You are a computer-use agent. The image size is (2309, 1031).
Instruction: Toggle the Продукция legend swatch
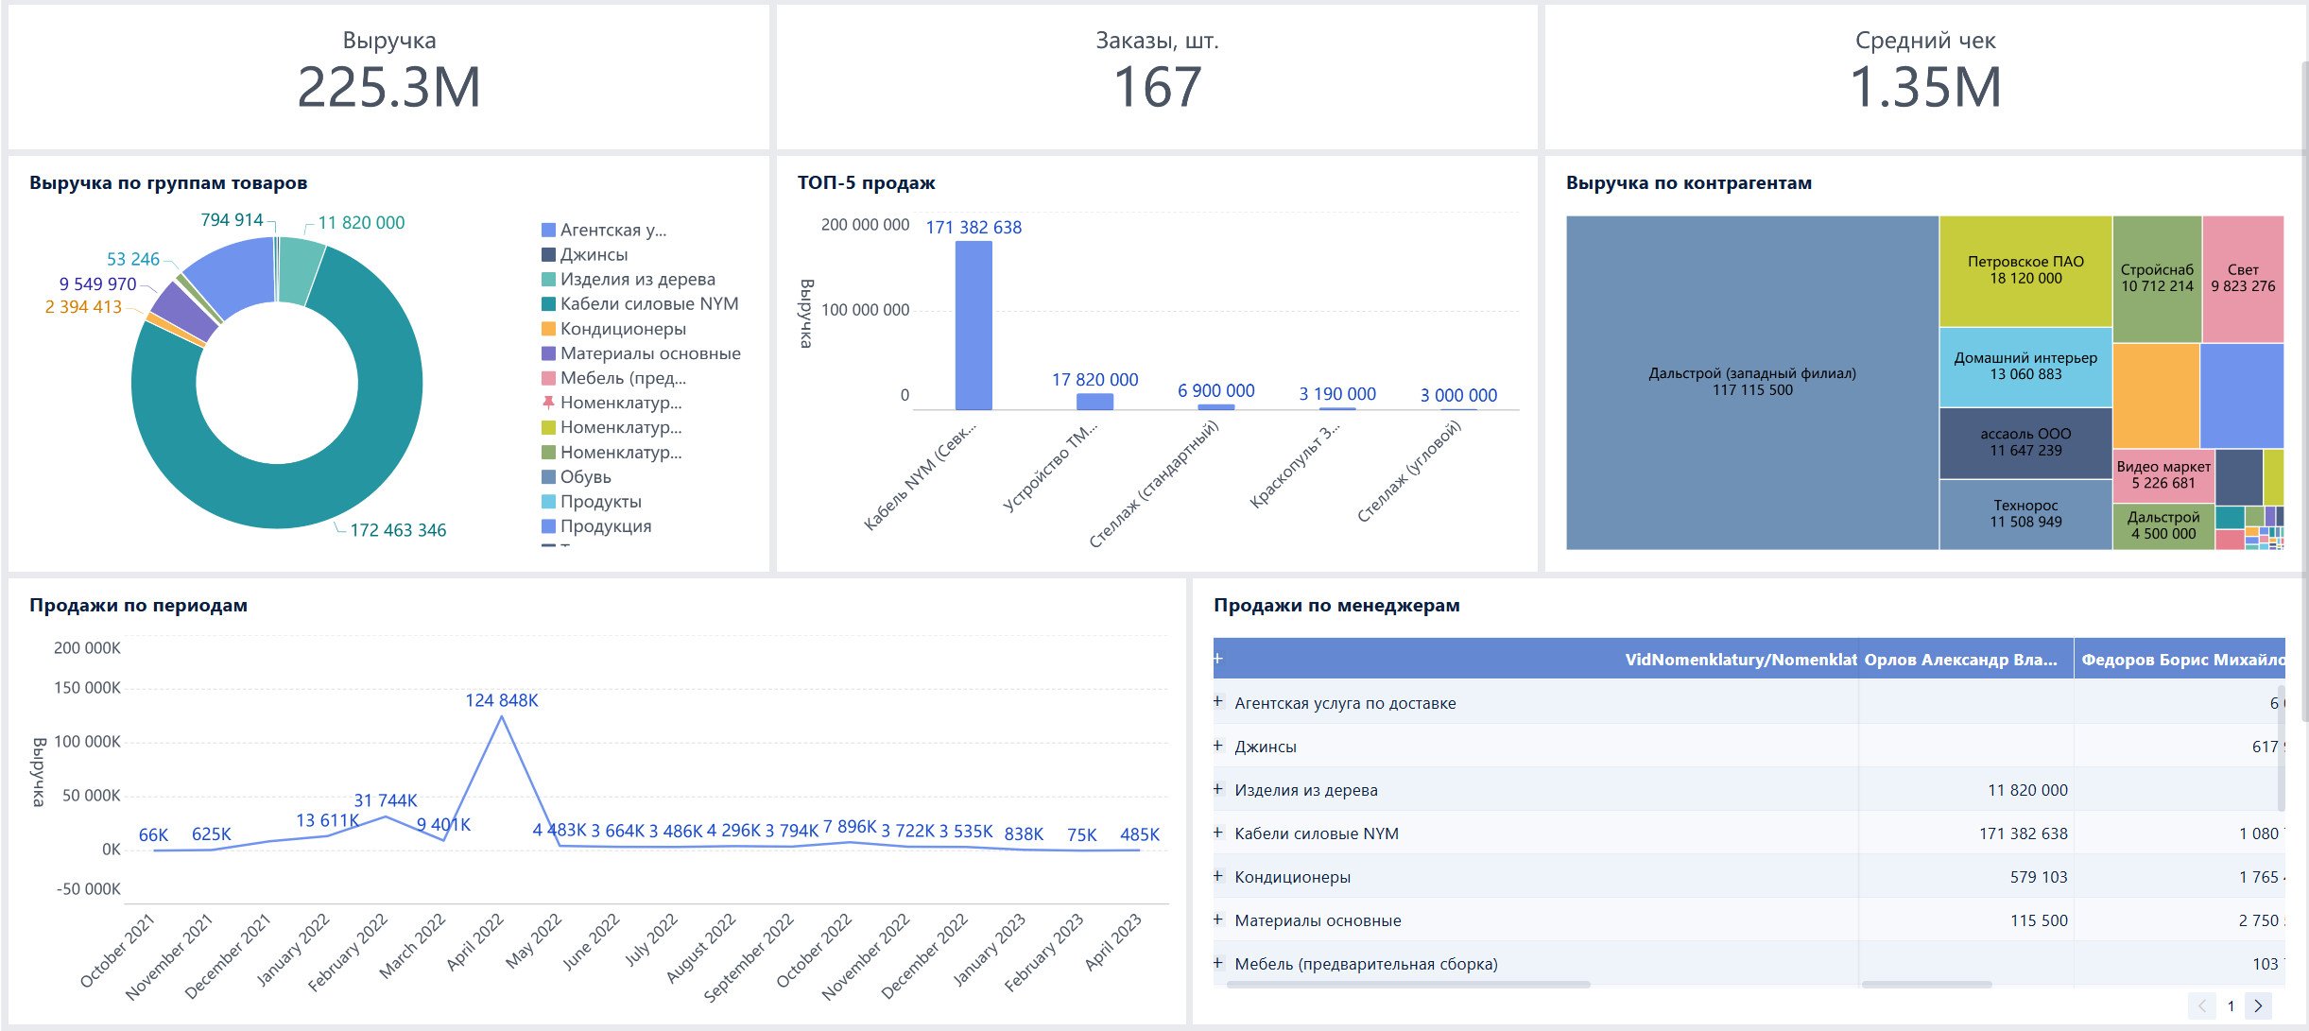tap(548, 525)
